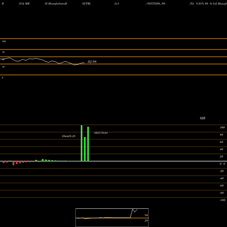The image size is (227, 227).
Task: Click the RSI axis label 0
Action: click(2, 78)
